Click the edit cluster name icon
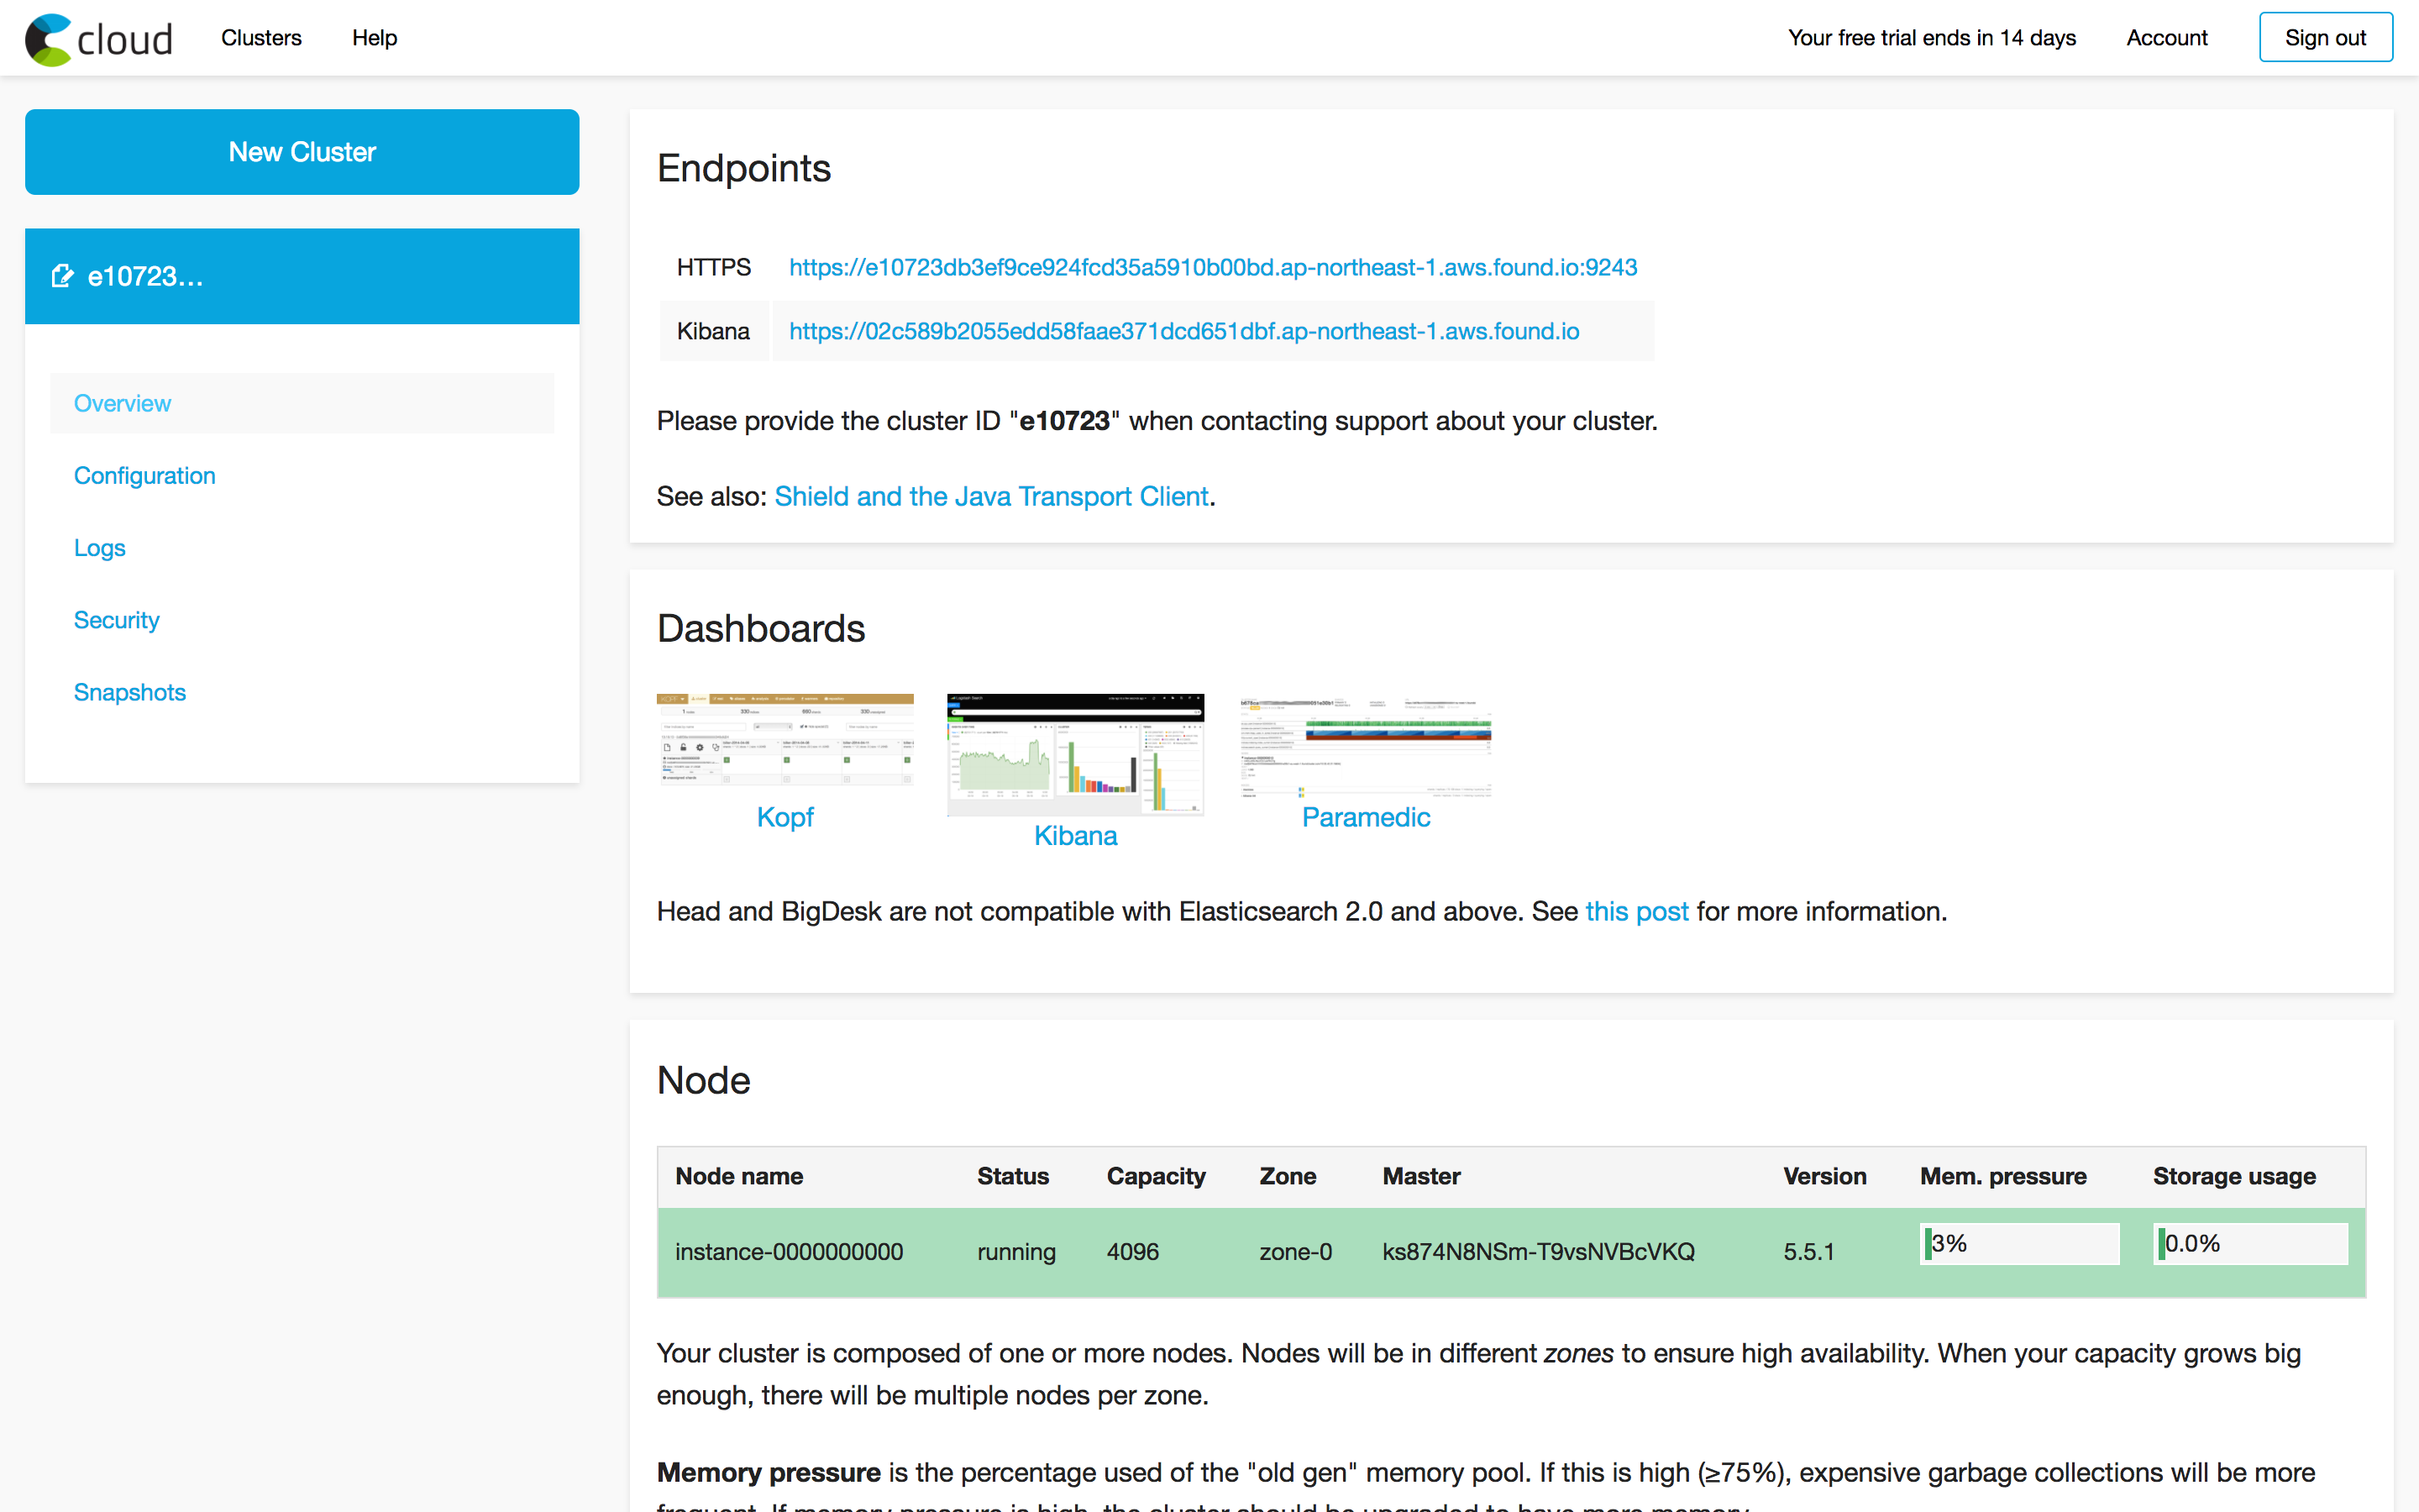This screenshot has height=1512, width=2419. point(62,276)
